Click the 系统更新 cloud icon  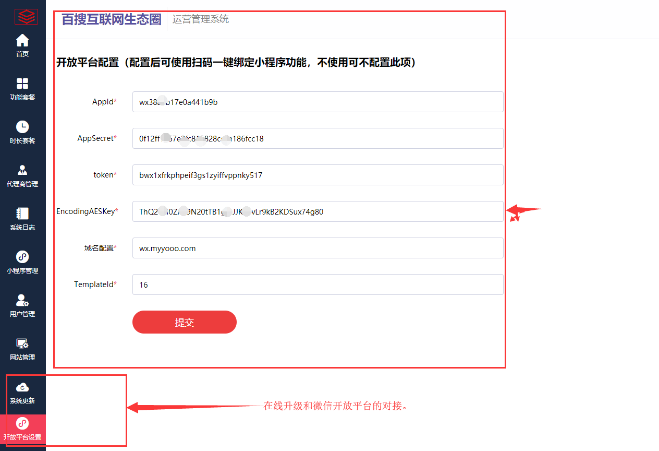tap(22, 387)
